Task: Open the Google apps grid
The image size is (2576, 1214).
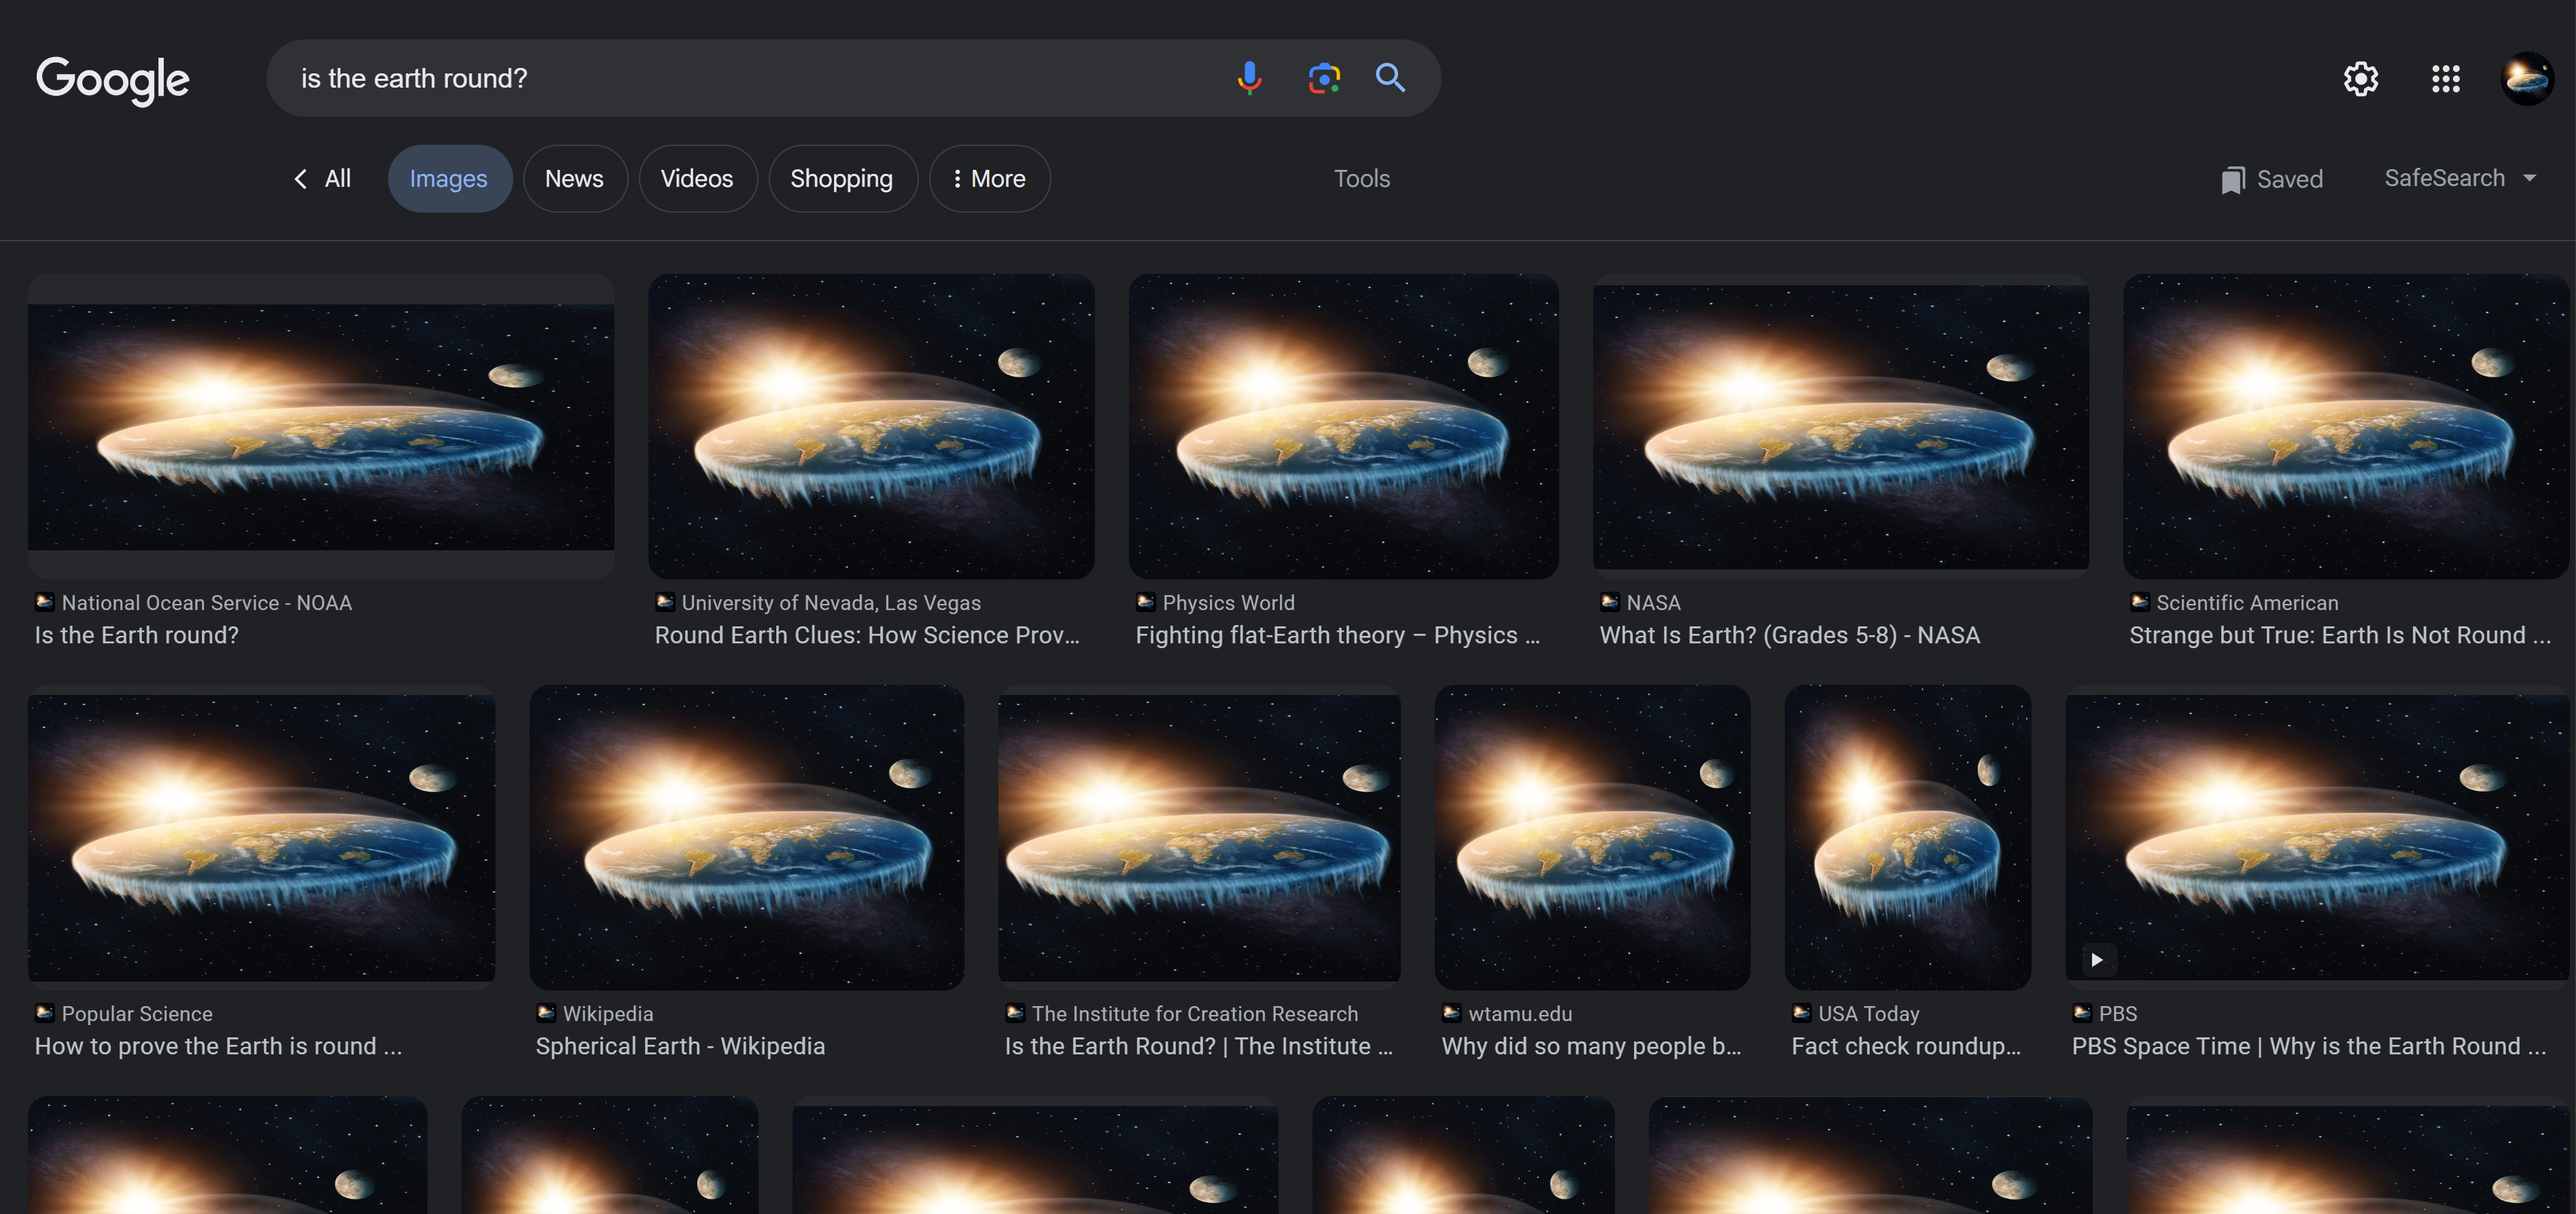Action: pos(2445,79)
